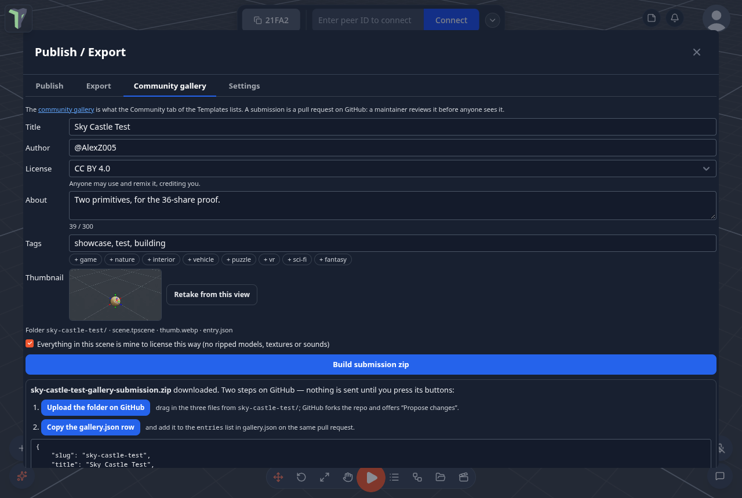Screen dimensions: 742x498
Task: Click the document icon beside the bell
Action: pyautogui.click(x=652, y=19)
